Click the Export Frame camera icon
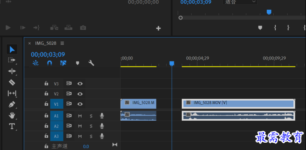The width and height of the screenshot is (306, 150). click(83, 28)
